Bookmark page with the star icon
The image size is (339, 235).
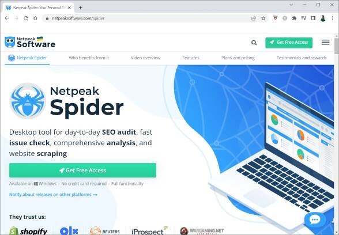(x=263, y=18)
